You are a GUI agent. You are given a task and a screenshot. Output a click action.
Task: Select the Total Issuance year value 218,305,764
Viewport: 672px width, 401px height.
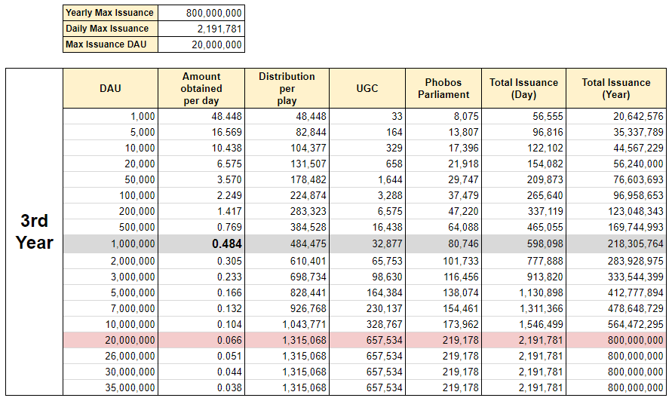coord(615,244)
